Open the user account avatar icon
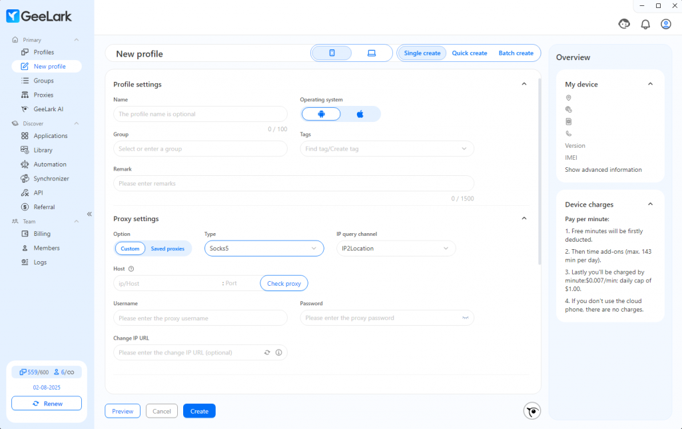The width and height of the screenshot is (682, 429). (x=666, y=24)
